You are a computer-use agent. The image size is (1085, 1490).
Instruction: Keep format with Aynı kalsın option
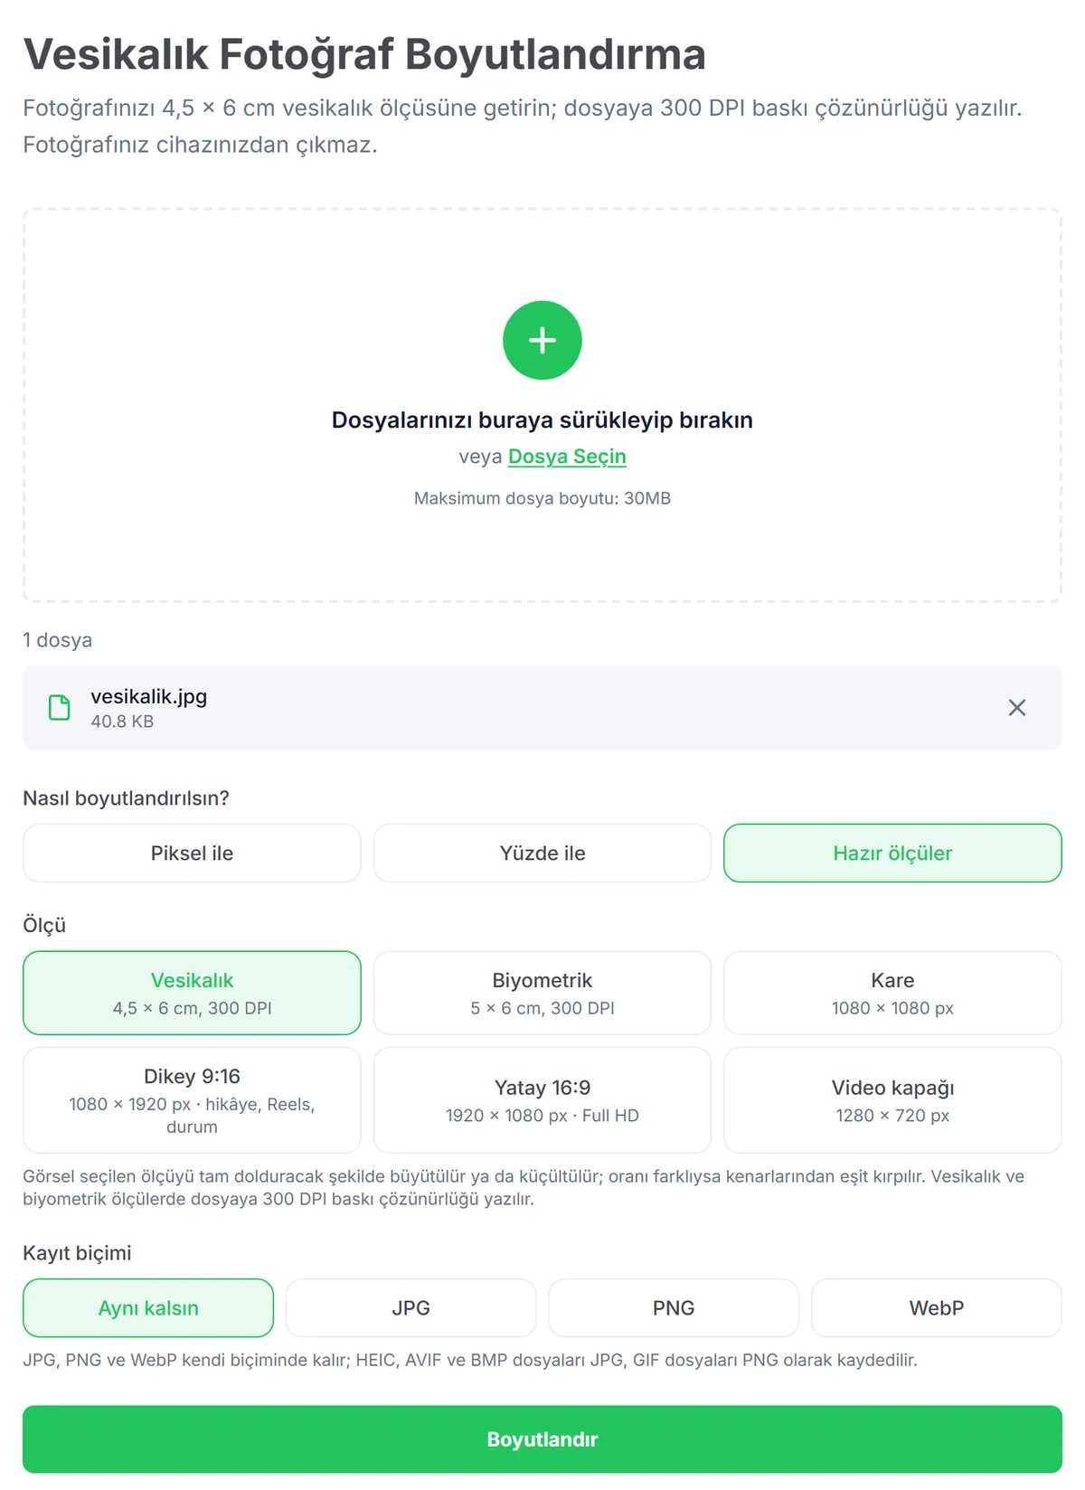point(148,1307)
